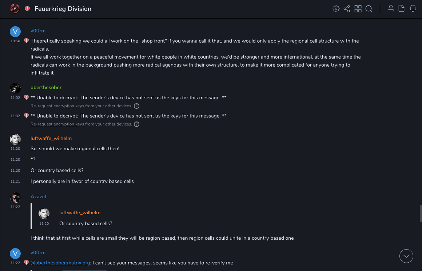
Task: Click the timeline scrollbar thumb
Action: pyautogui.click(x=421, y=214)
